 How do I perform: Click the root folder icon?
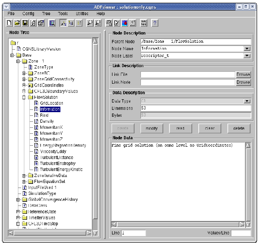pyautogui.click(x=13, y=43)
